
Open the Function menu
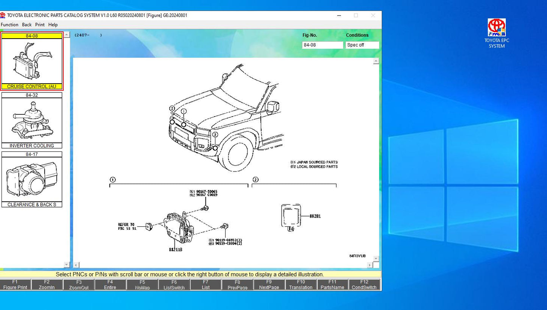pos(9,24)
